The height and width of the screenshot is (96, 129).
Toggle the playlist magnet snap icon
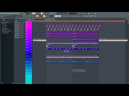coord(17,18)
